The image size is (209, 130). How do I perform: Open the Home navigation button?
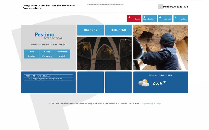(134, 18)
